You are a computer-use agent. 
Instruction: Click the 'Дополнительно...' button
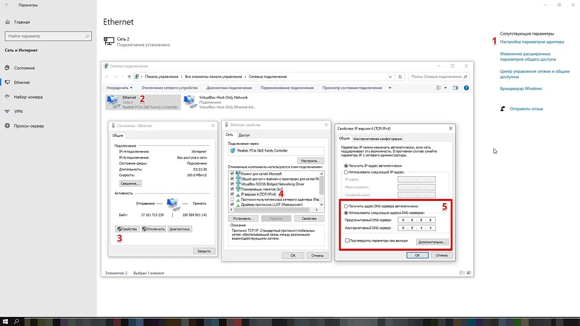click(x=433, y=241)
